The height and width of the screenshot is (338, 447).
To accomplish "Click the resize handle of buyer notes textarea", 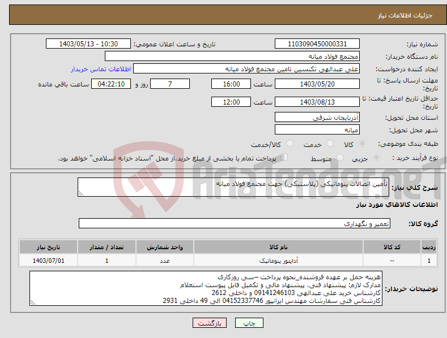I will point(33,303).
